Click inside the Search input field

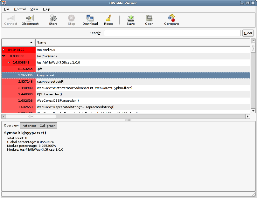pyautogui.click(x=172, y=33)
